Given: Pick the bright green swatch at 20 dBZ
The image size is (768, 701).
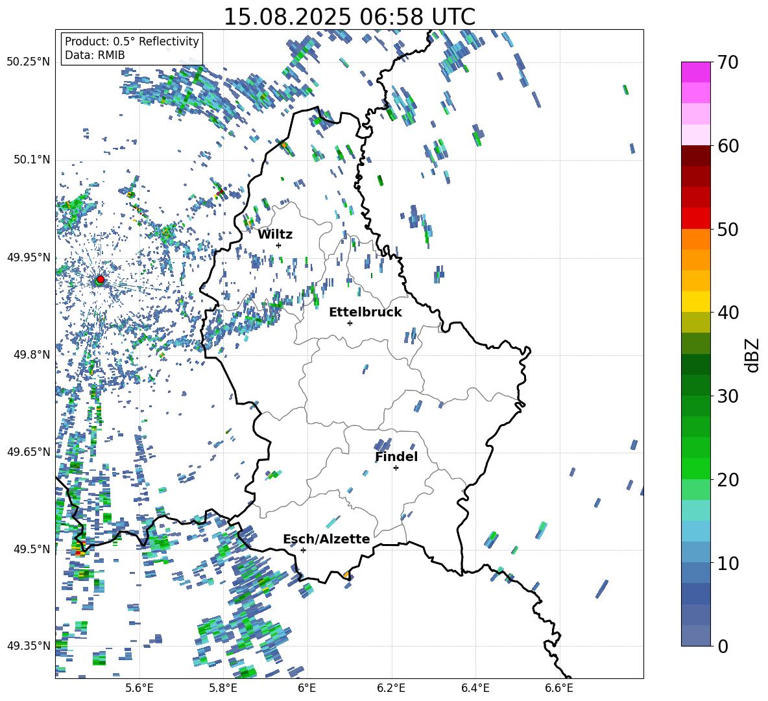Looking at the screenshot, I should click(696, 468).
